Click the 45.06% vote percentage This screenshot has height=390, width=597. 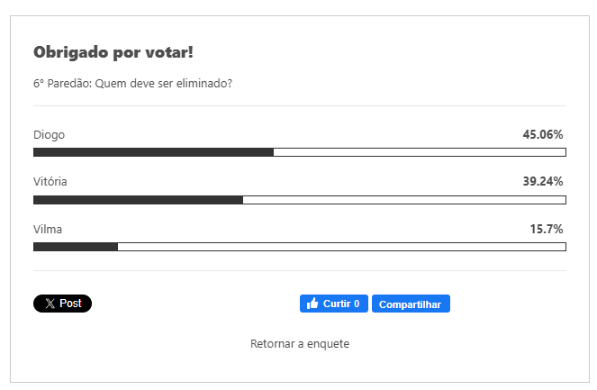(542, 135)
